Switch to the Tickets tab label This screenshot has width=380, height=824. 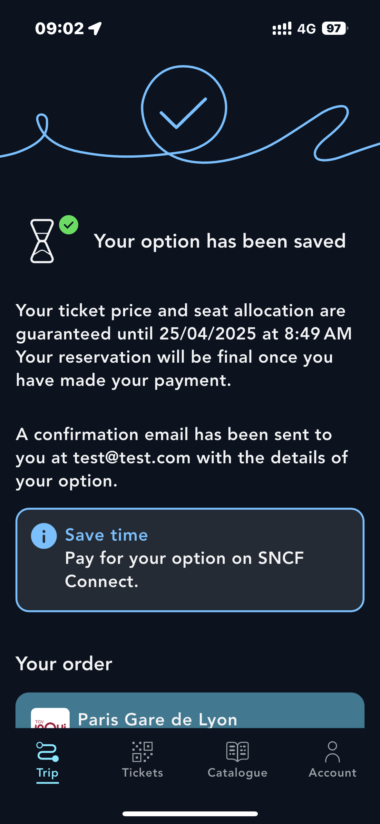point(142,773)
